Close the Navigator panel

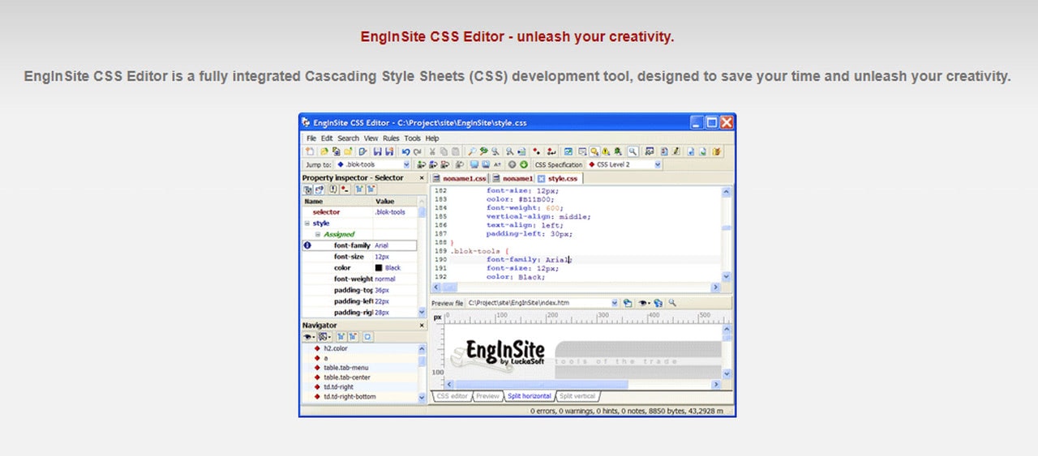point(422,325)
